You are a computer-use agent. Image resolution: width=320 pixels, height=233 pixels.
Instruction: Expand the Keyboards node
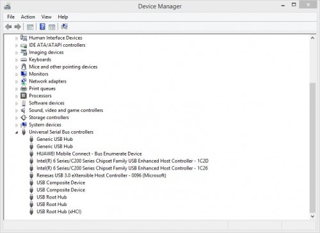[17, 60]
